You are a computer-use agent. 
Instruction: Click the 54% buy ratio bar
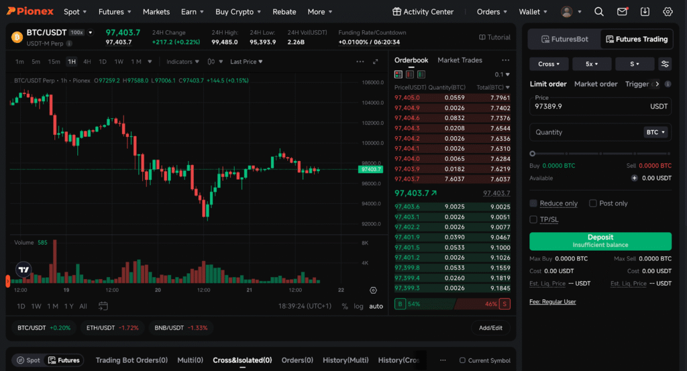click(425, 303)
